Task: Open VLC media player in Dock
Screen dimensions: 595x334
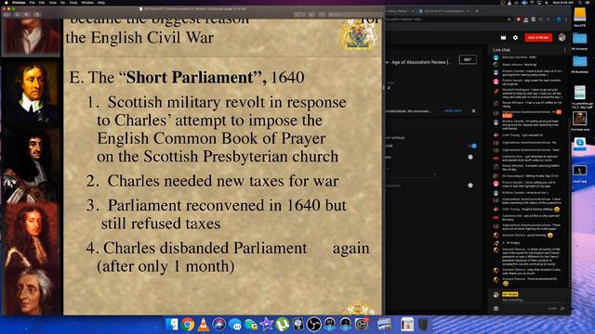Action: pyautogui.click(x=204, y=325)
